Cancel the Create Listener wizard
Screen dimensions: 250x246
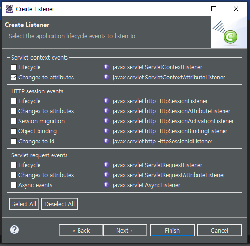click(220, 231)
